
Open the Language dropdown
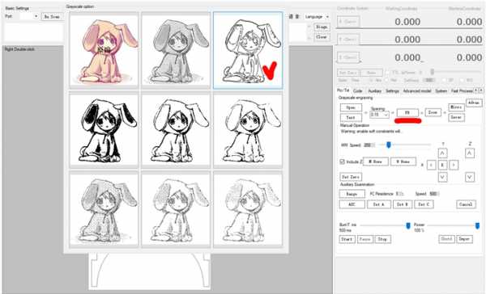pyautogui.click(x=317, y=17)
